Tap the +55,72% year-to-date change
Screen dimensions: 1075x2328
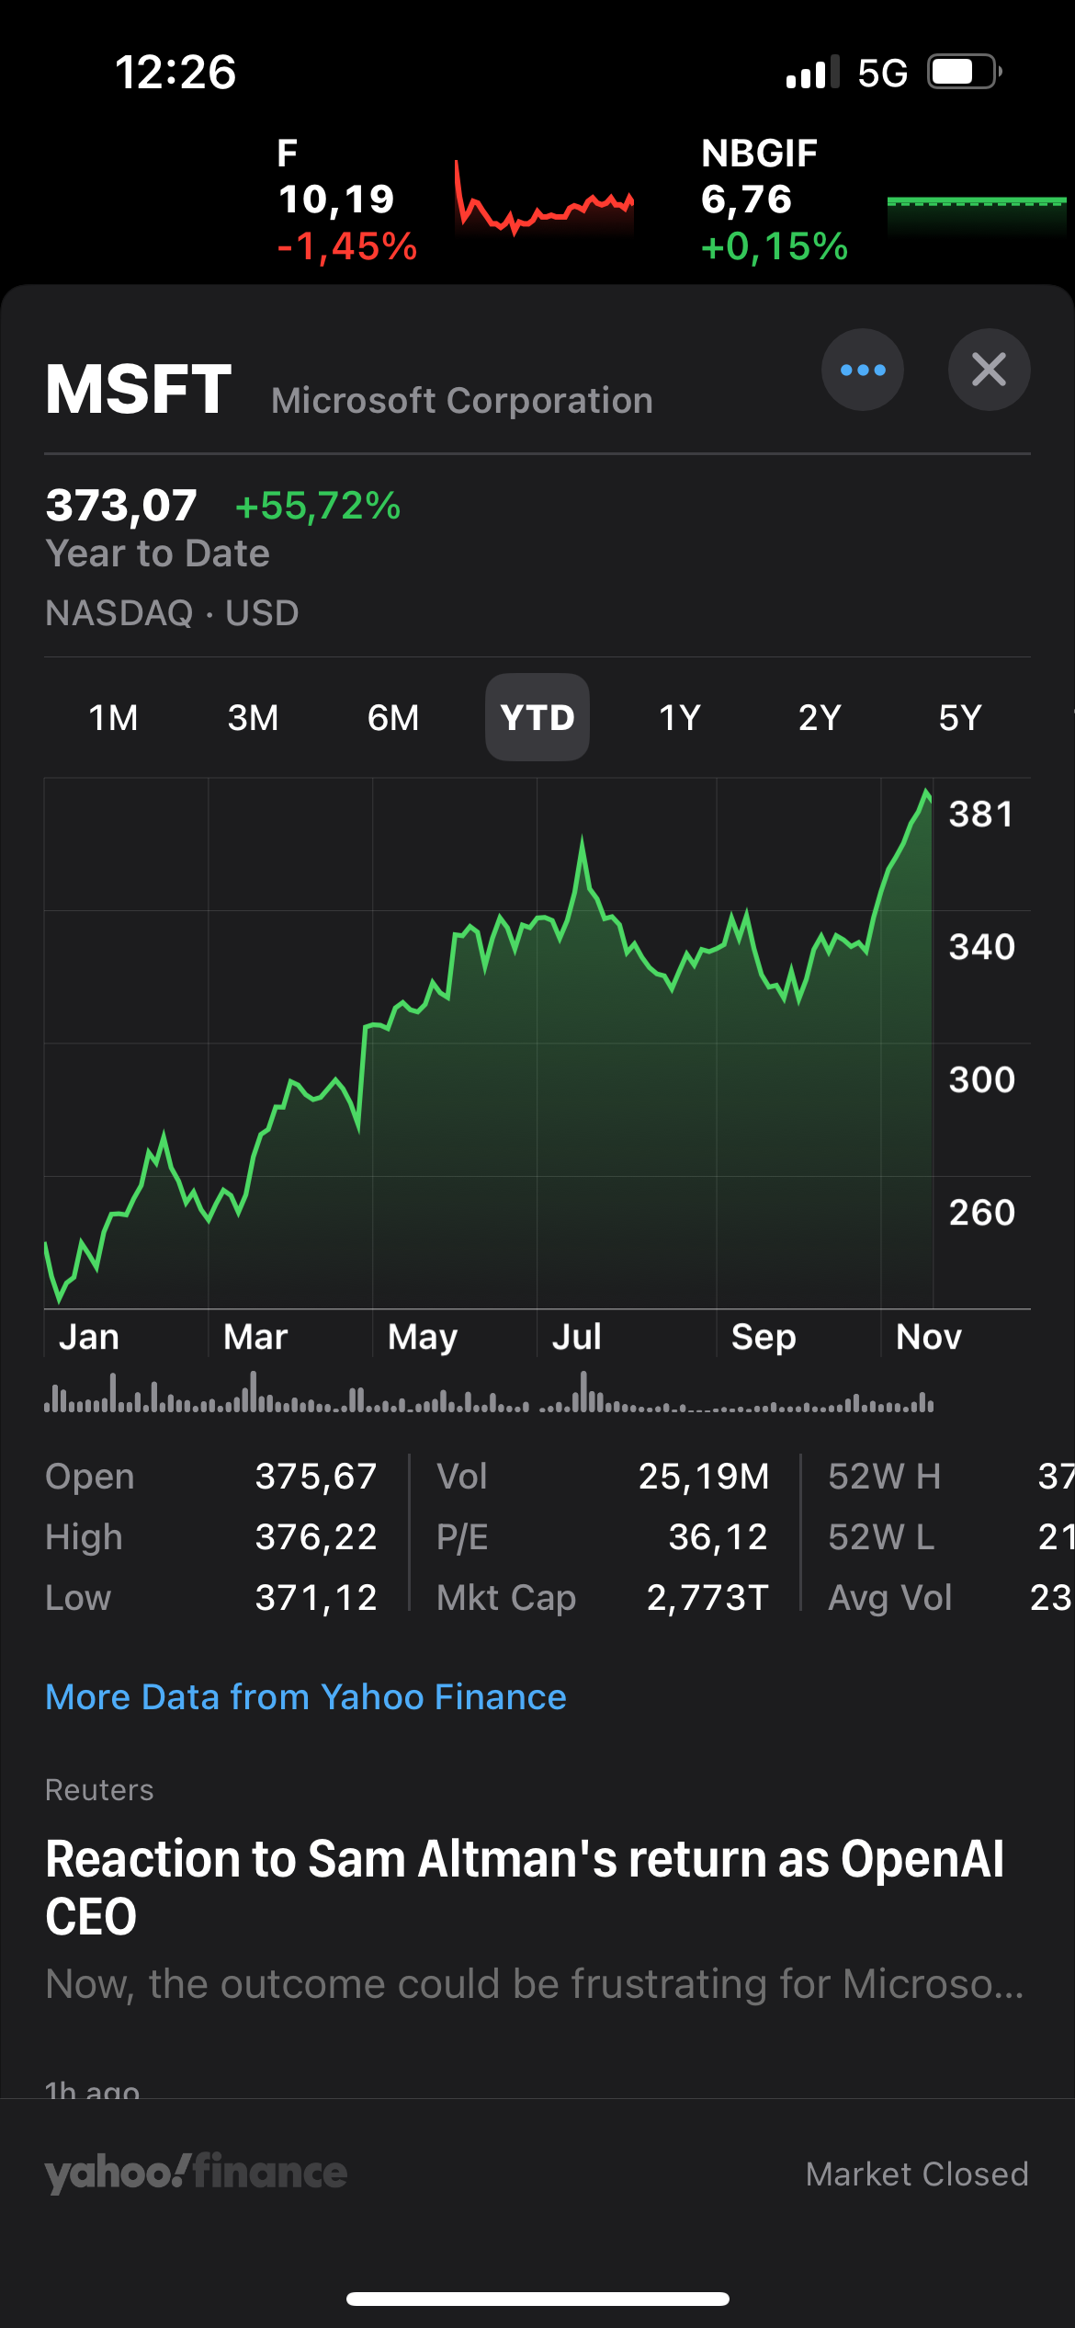coord(318,506)
